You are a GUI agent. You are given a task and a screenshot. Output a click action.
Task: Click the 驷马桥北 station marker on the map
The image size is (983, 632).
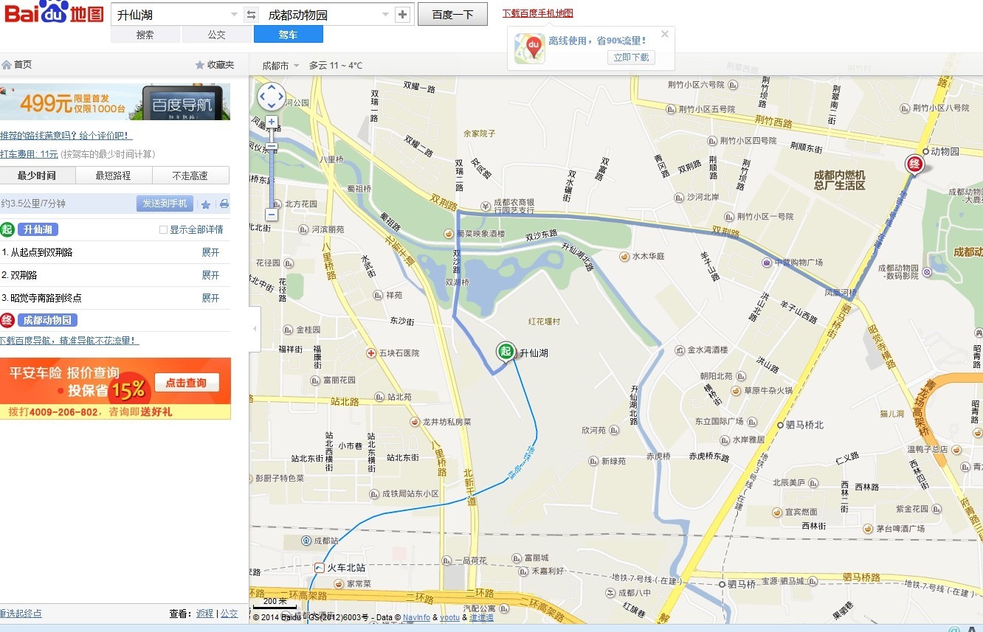point(780,426)
